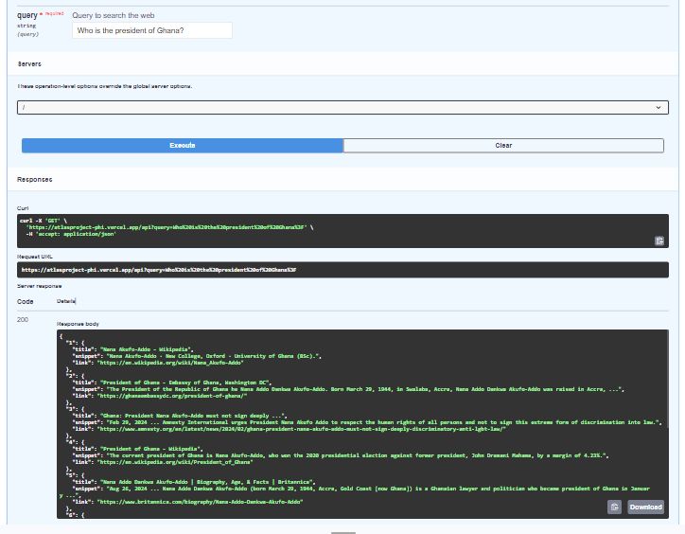Click the "President of Ghana - Embassy of Ghana" title
This screenshot has height=534, width=685.
point(185,383)
